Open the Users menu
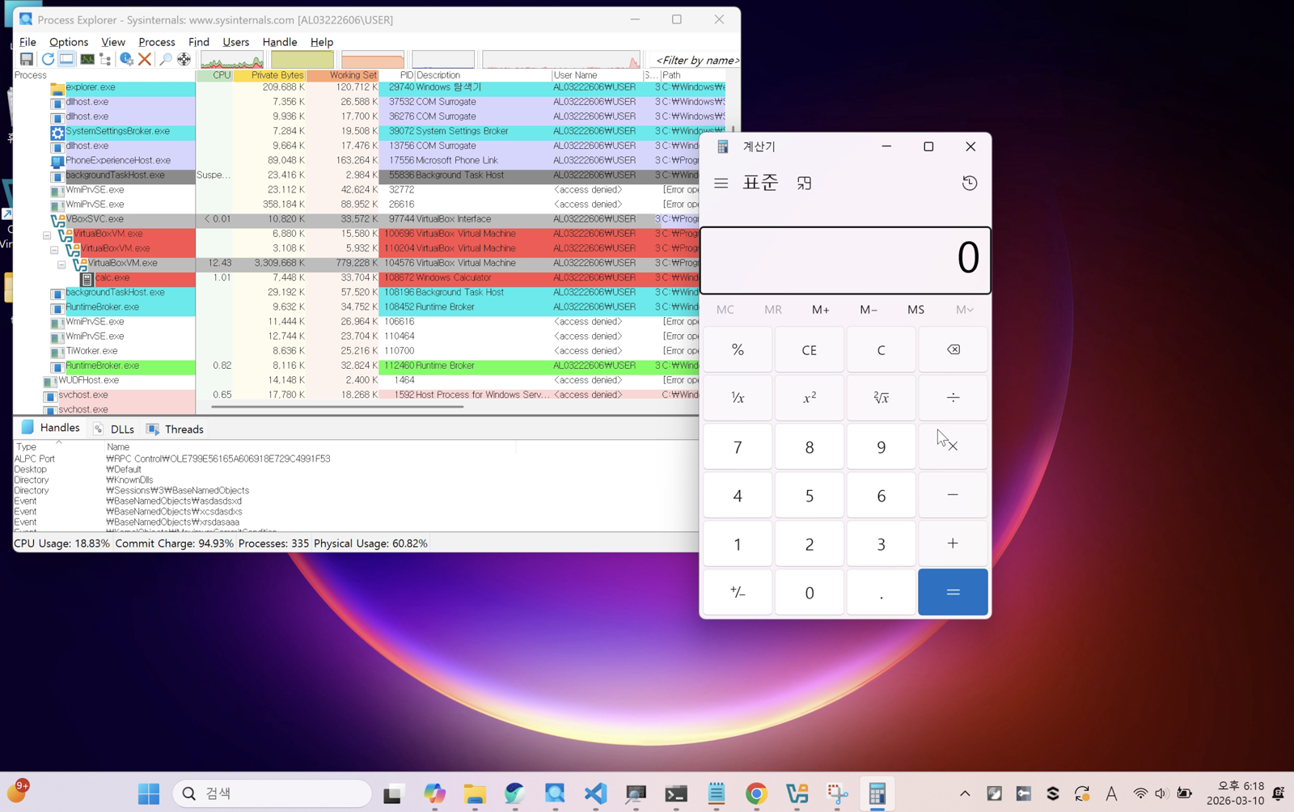Screen dimensions: 1294x812 coord(236,42)
